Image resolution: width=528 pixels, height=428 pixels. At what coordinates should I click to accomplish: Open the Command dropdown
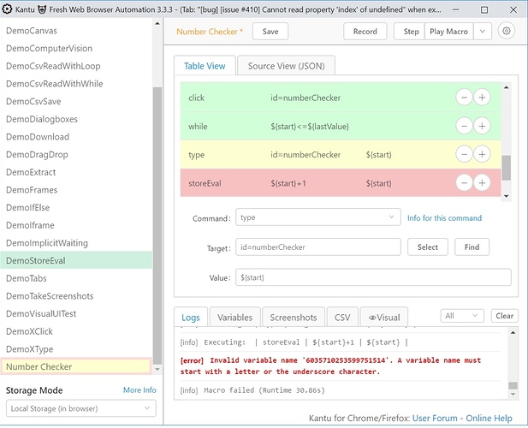coord(318,217)
